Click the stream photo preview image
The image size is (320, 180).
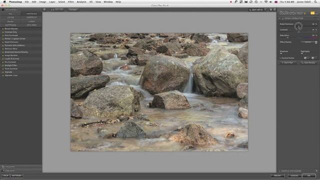159,92
